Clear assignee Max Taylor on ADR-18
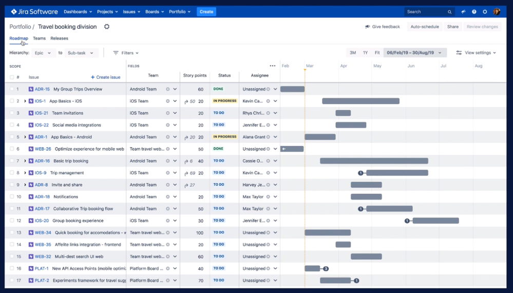Screen dimensions: 513x293 pyautogui.click(x=268, y=197)
